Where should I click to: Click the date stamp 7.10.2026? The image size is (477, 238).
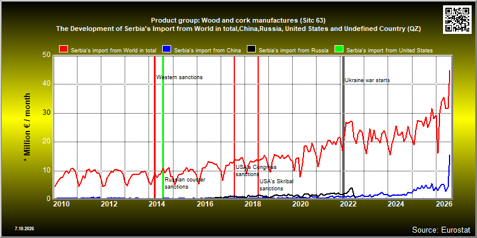[24, 228]
